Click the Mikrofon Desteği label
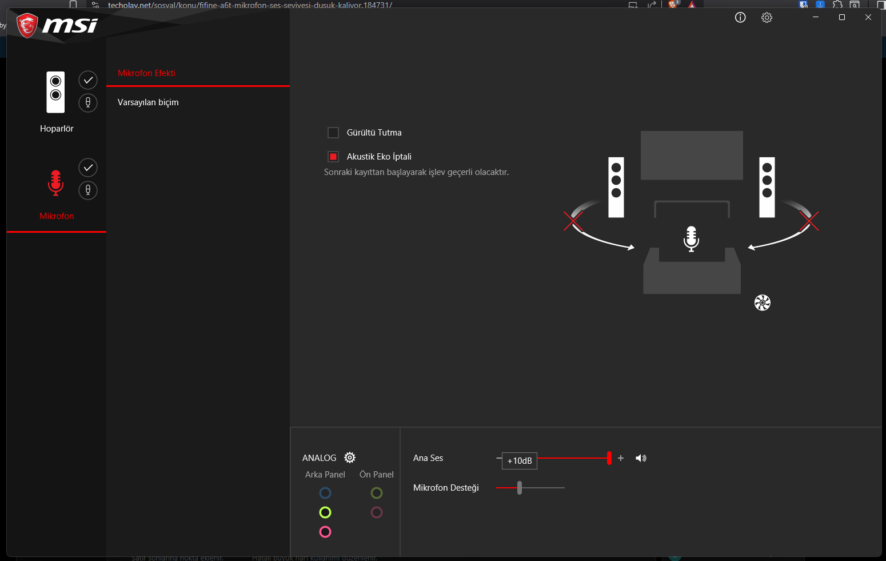The image size is (886, 561). click(446, 488)
